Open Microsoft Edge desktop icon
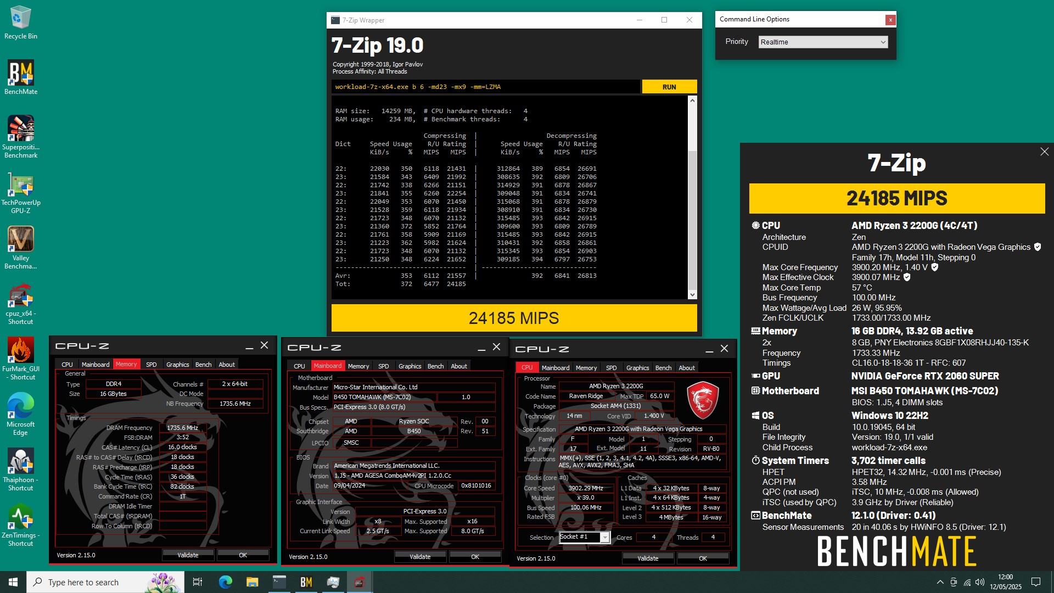 pyautogui.click(x=21, y=415)
